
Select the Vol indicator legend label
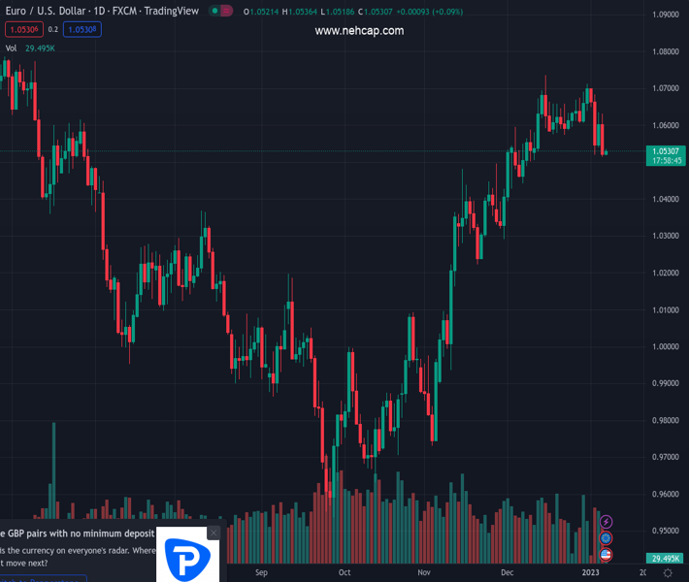(11, 48)
